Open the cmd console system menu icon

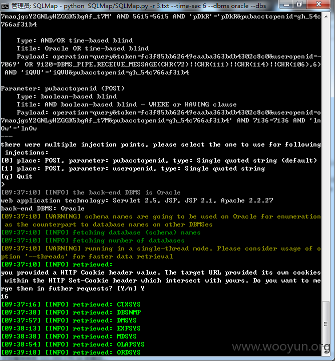click(5, 5)
